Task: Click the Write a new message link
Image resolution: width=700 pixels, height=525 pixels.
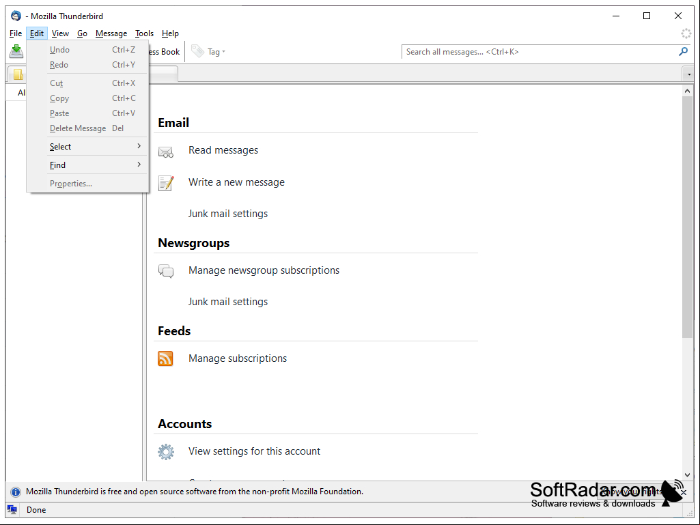Action: click(236, 182)
